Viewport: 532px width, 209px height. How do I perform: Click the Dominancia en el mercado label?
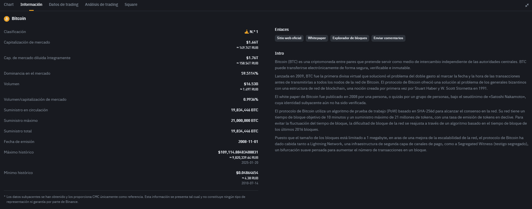click(27, 73)
